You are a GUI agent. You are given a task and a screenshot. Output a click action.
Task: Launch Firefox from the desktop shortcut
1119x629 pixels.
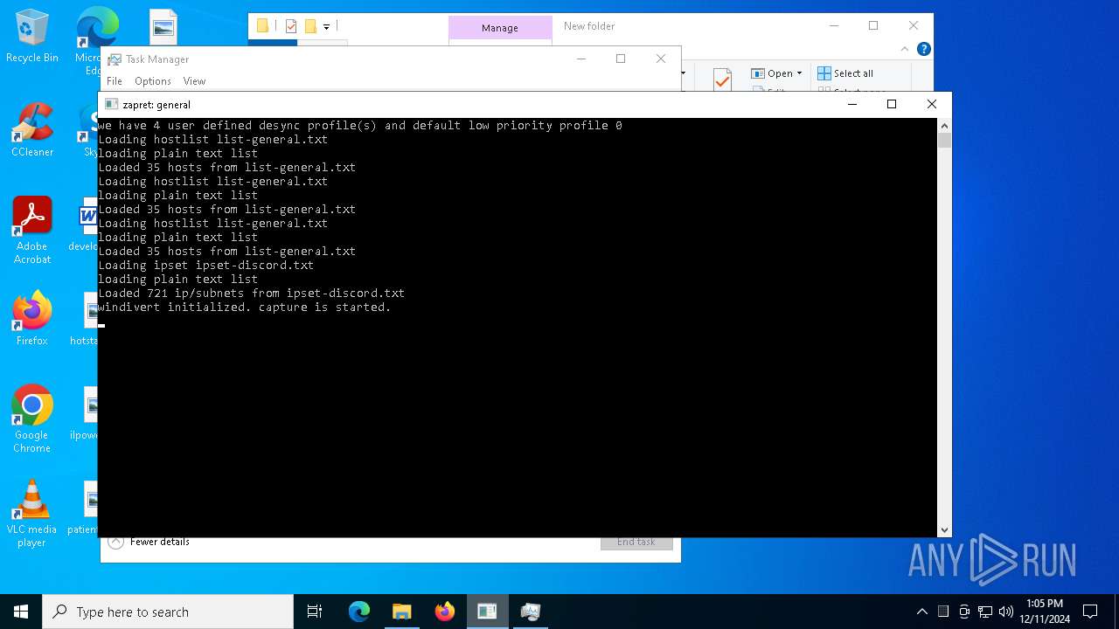(32, 319)
